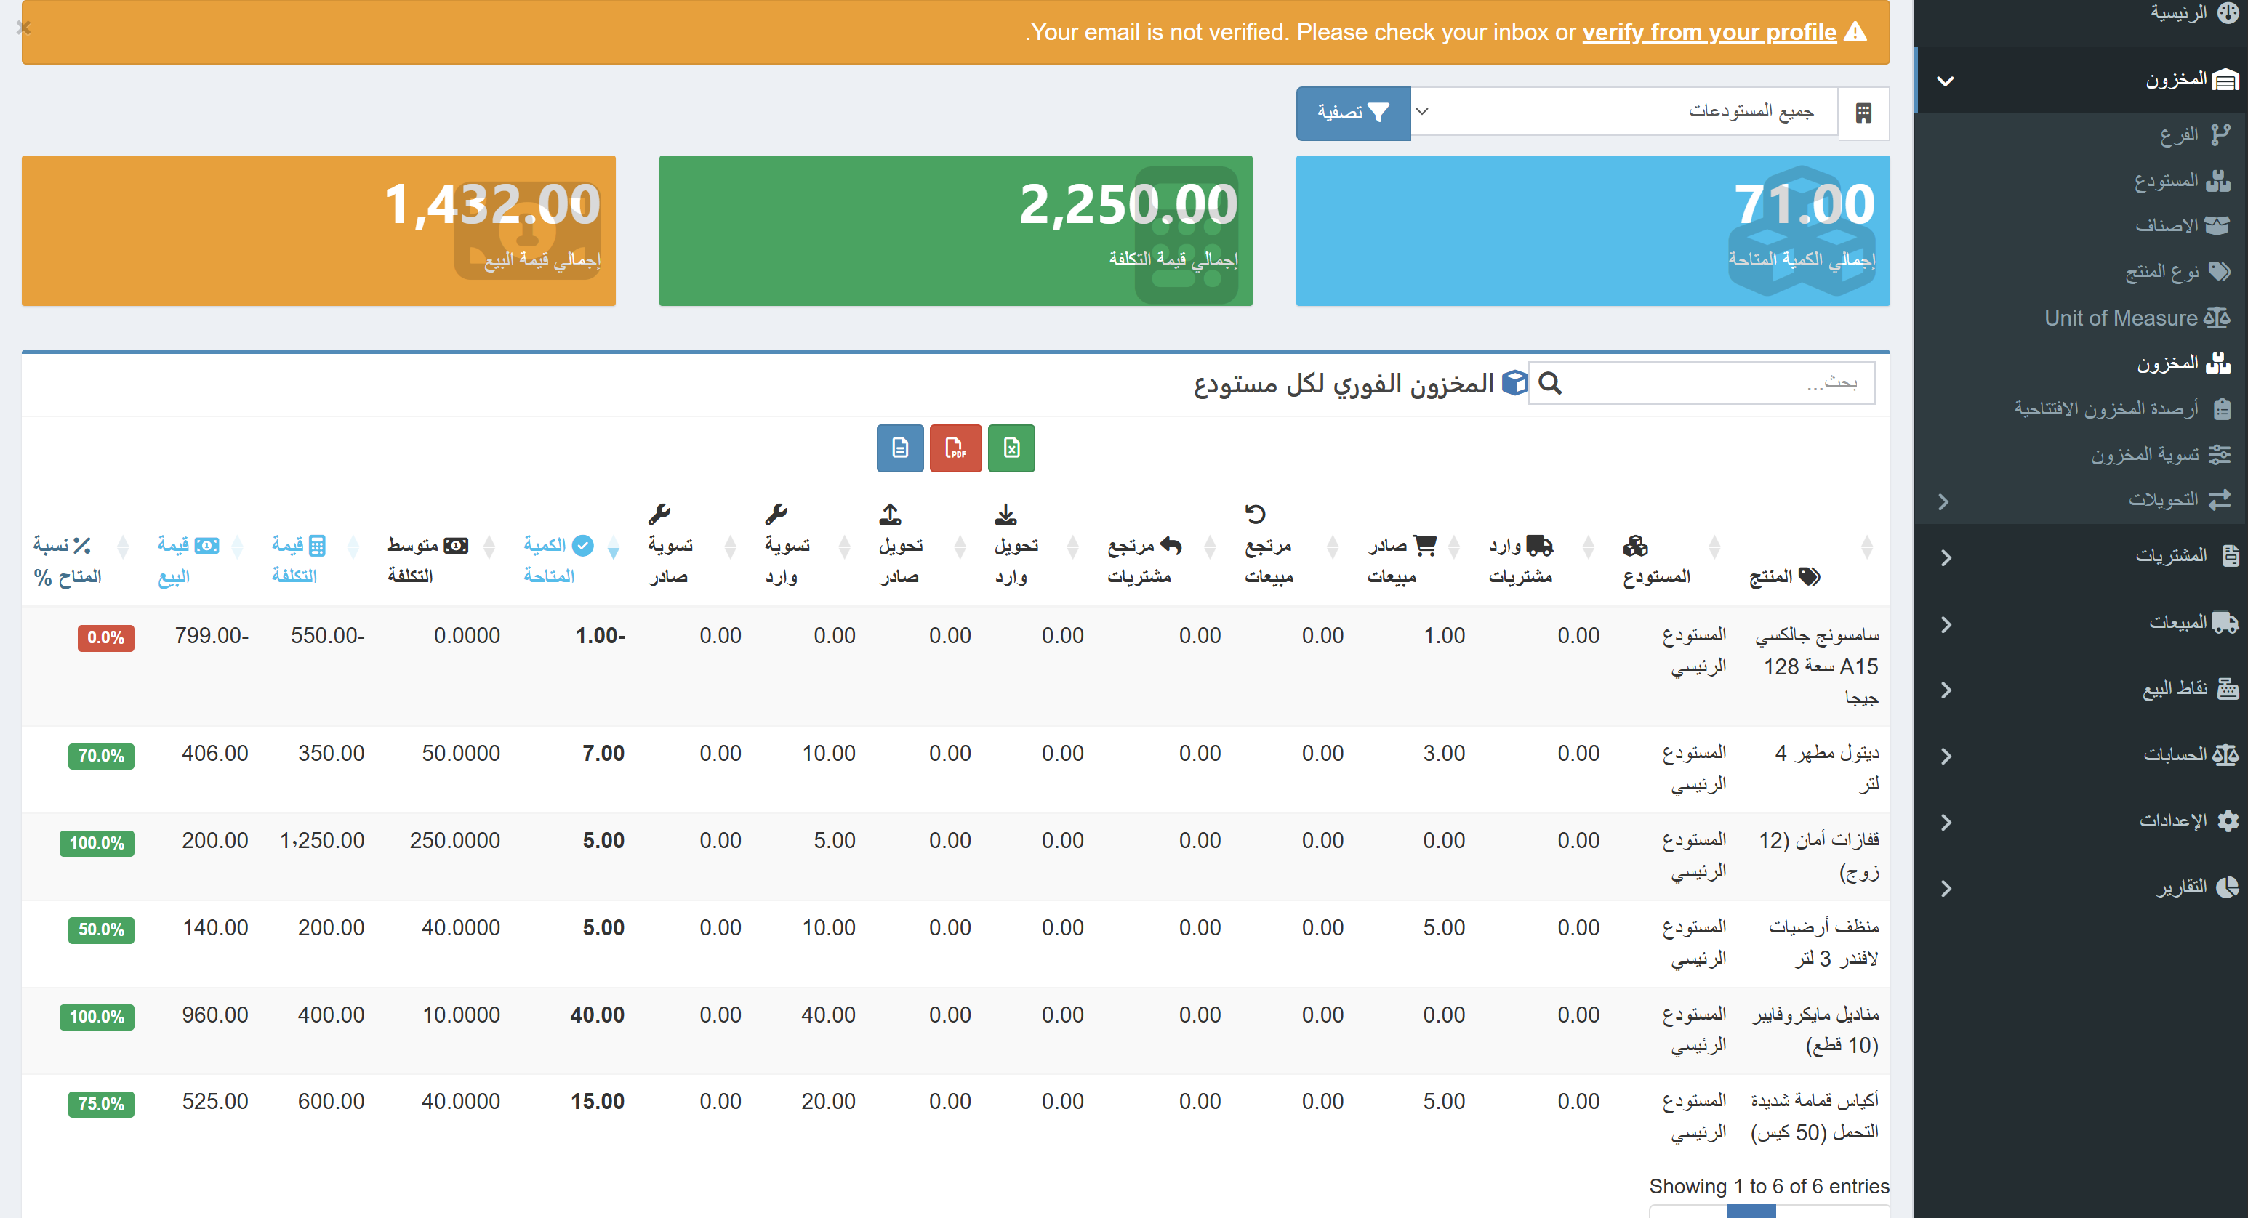The height and width of the screenshot is (1218, 2248).
Task: Click the 71.00 إجمالي الكمية المتاحة card
Action: pos(1593,230)
